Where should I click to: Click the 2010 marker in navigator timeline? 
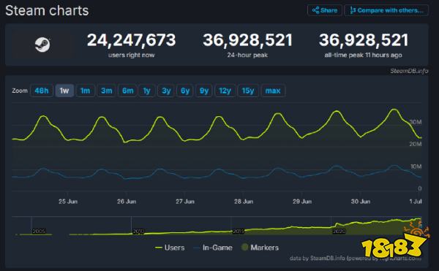[x=138, y=232]
